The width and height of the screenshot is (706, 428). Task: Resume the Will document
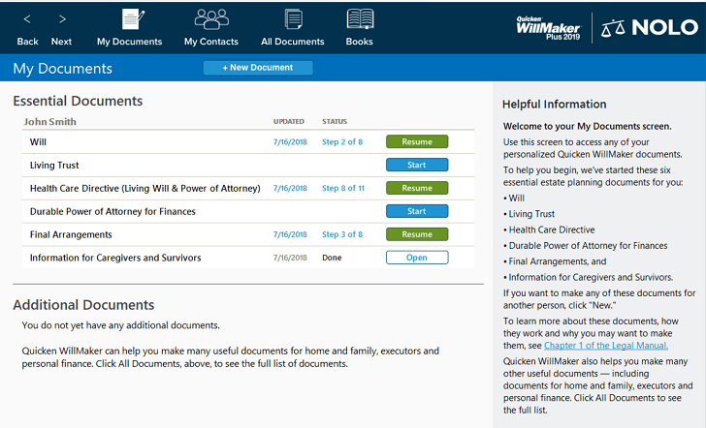click(417, 141)
